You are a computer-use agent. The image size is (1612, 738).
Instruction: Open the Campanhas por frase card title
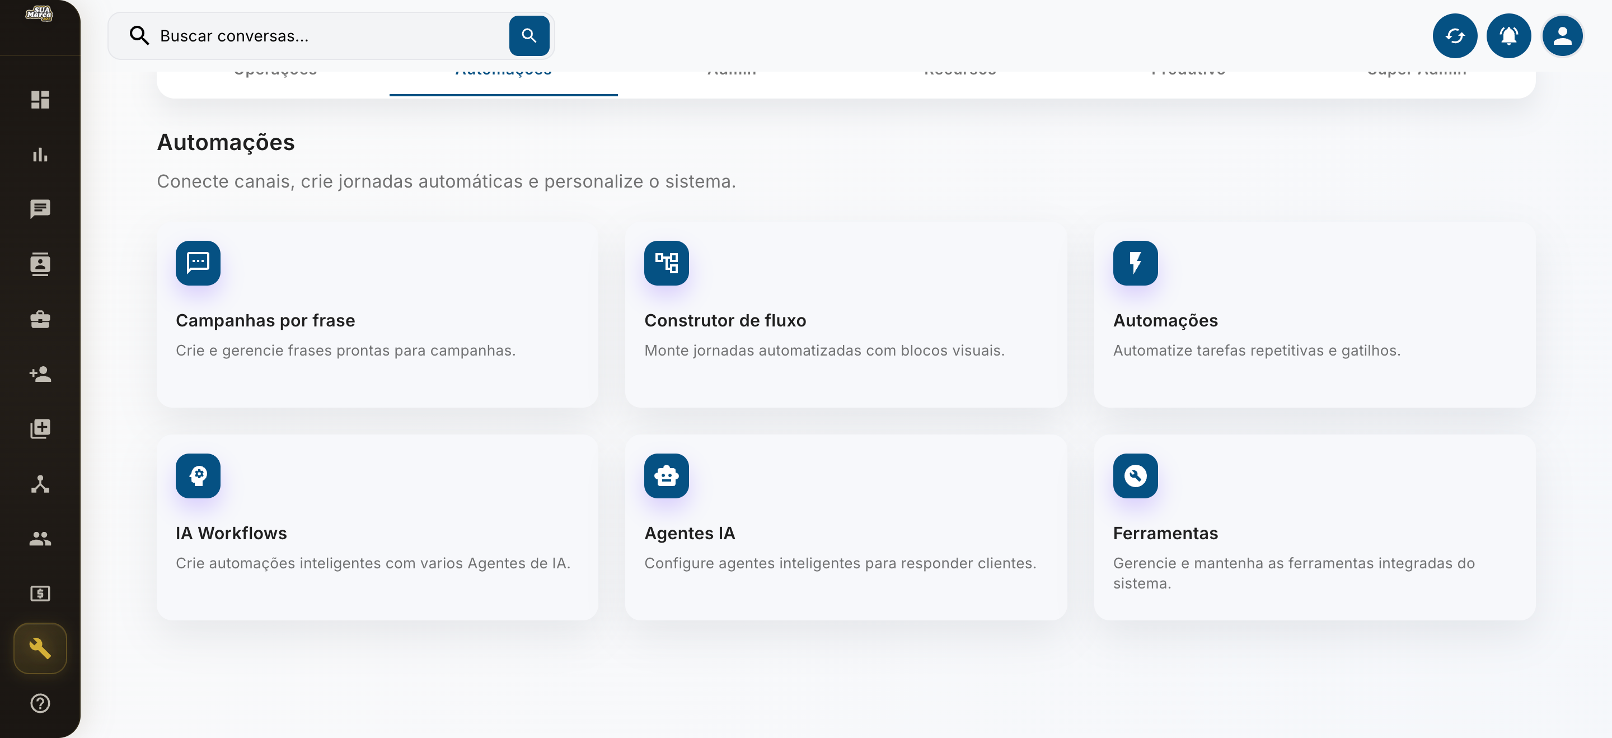(x=265, y=320)
